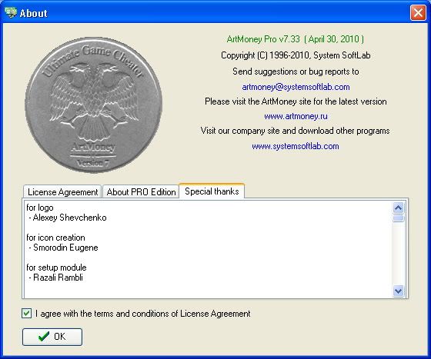Image resolution: width=431 pixels, height=359 pixels.
Task: Click the 'Copyright (C) 1996-2010, System SoftLab' text
Action: click(296, 55)
